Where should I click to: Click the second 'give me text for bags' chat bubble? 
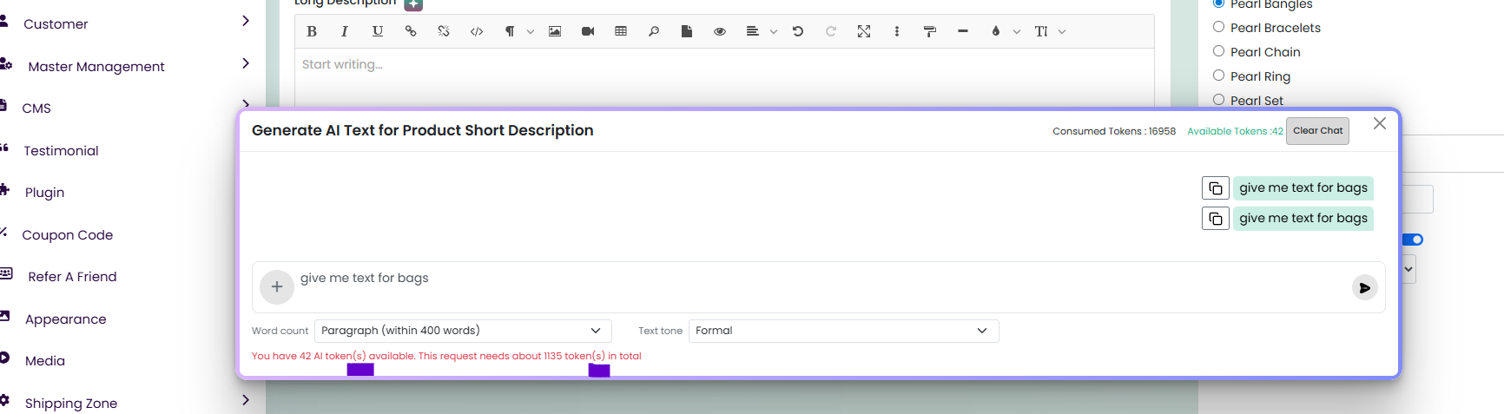(x=1303, y=219)
